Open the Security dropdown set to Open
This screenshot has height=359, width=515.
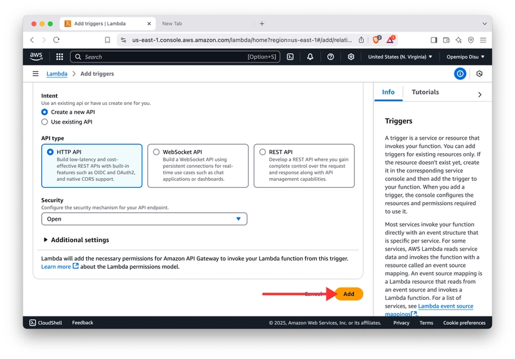coord(144,219)
